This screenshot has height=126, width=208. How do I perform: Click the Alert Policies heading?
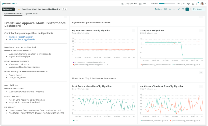pyautogui.click(x=11, y=85)
